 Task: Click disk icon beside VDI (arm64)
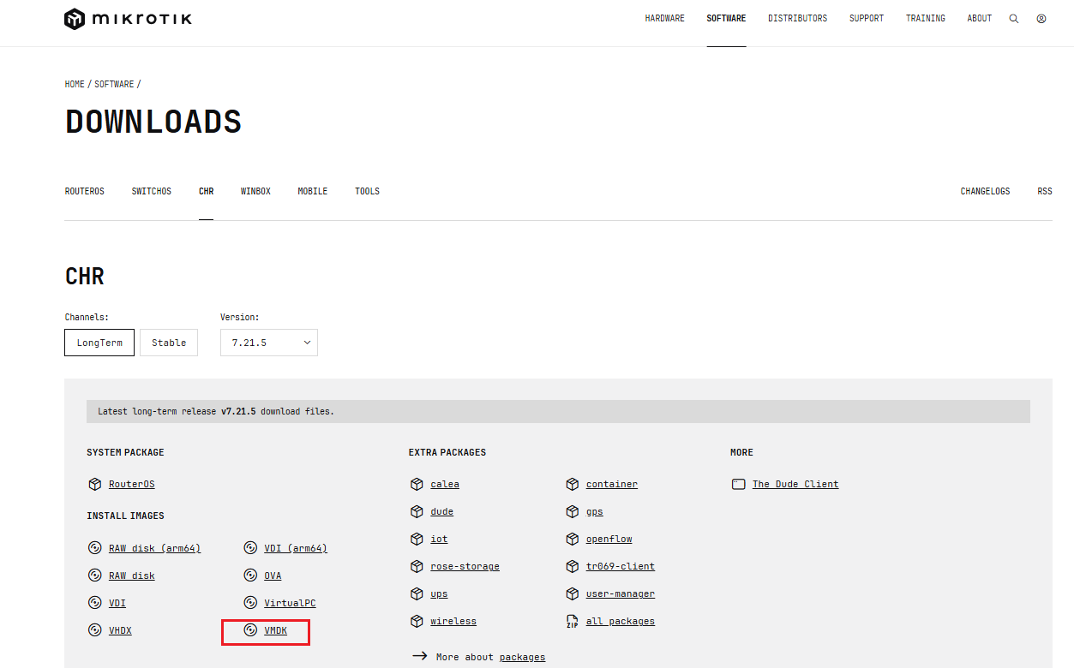click(x=250, y=548)
